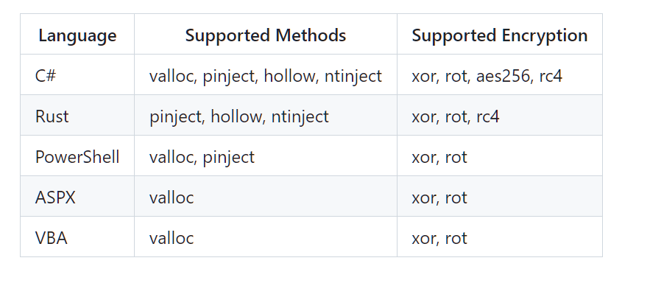Select the Rust language cell
The image size is (650, 283).
point(77,115)
